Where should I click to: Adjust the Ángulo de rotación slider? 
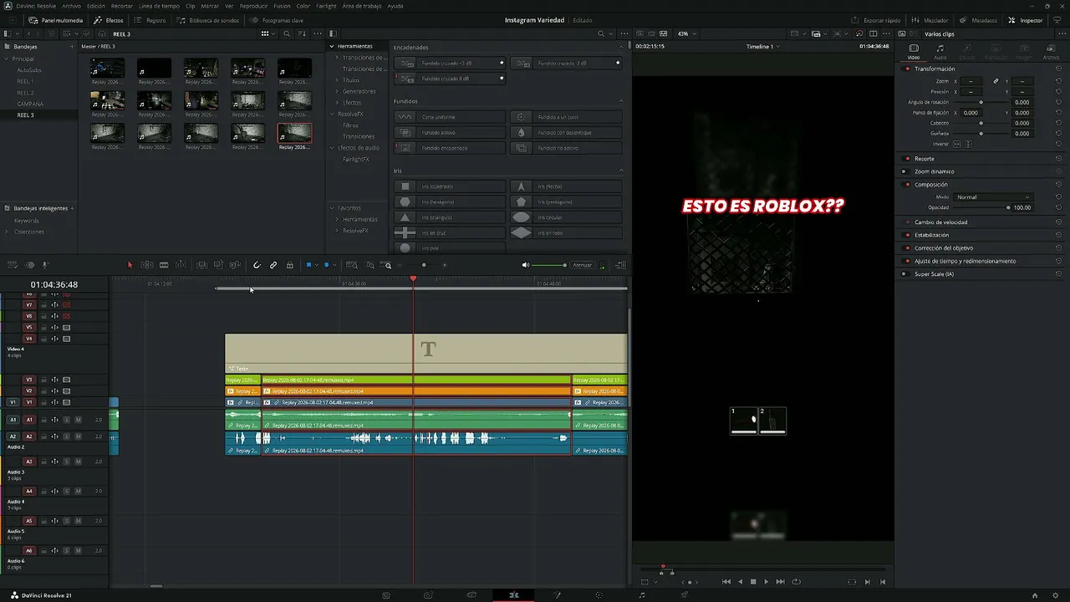point(981,102)
